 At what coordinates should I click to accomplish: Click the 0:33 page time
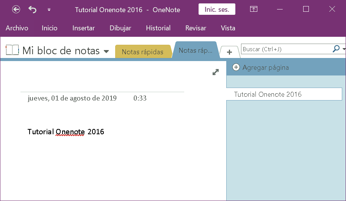[x=140, y=98]
